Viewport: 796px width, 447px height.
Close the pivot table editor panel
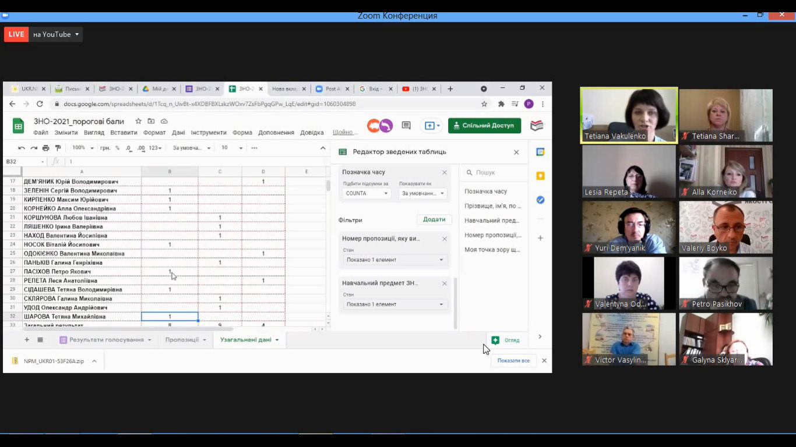(x=516, y=152)
